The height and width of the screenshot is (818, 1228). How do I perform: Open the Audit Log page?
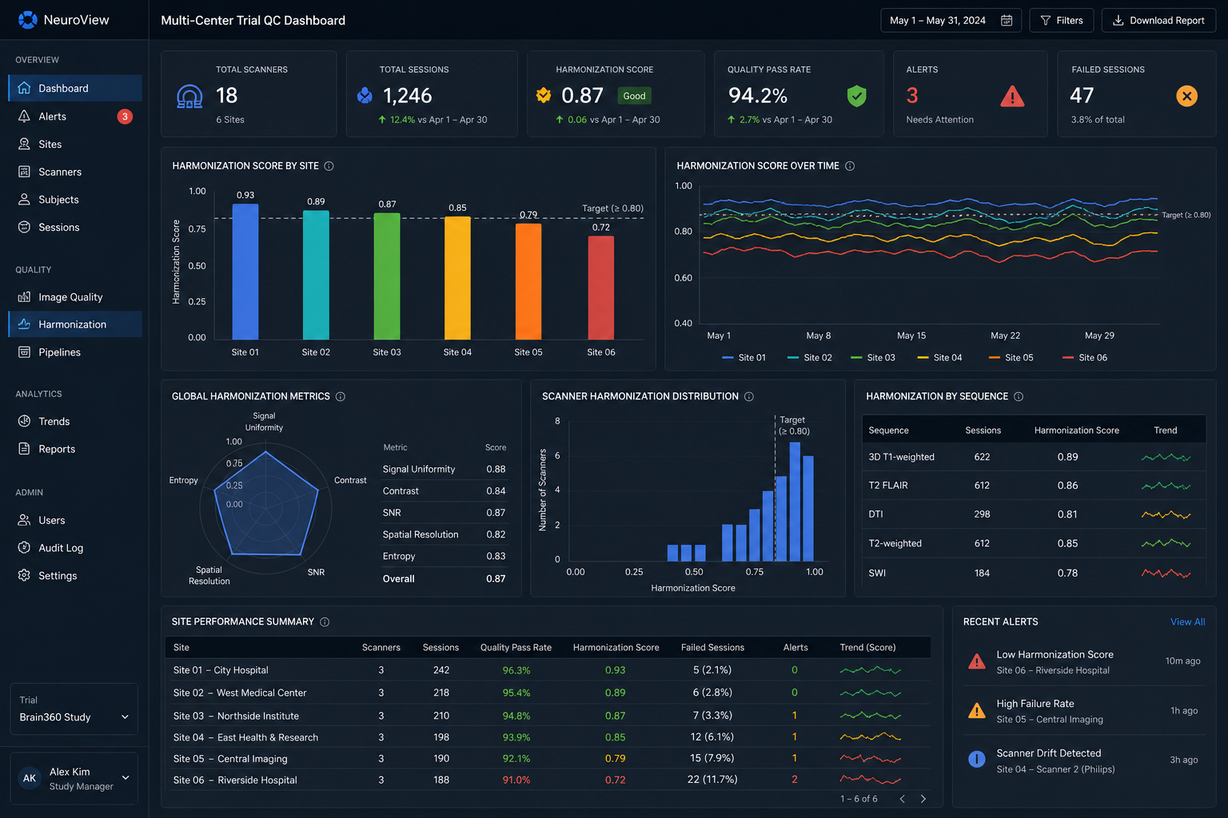pyautogui.click(x=75, y=548)
